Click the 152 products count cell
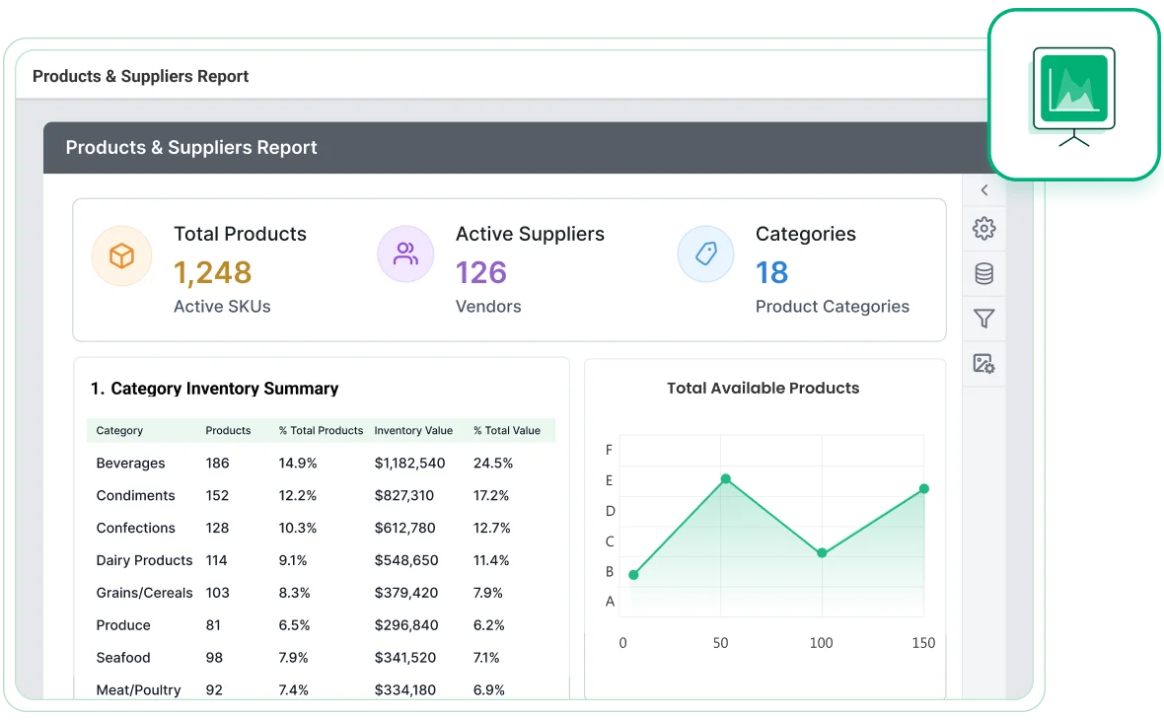 (x=217, y=496)
